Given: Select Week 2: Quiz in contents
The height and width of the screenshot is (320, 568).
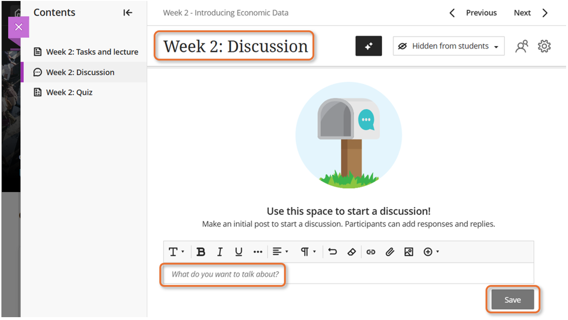Looking at the screenshot, I should [x=69, y=92].
